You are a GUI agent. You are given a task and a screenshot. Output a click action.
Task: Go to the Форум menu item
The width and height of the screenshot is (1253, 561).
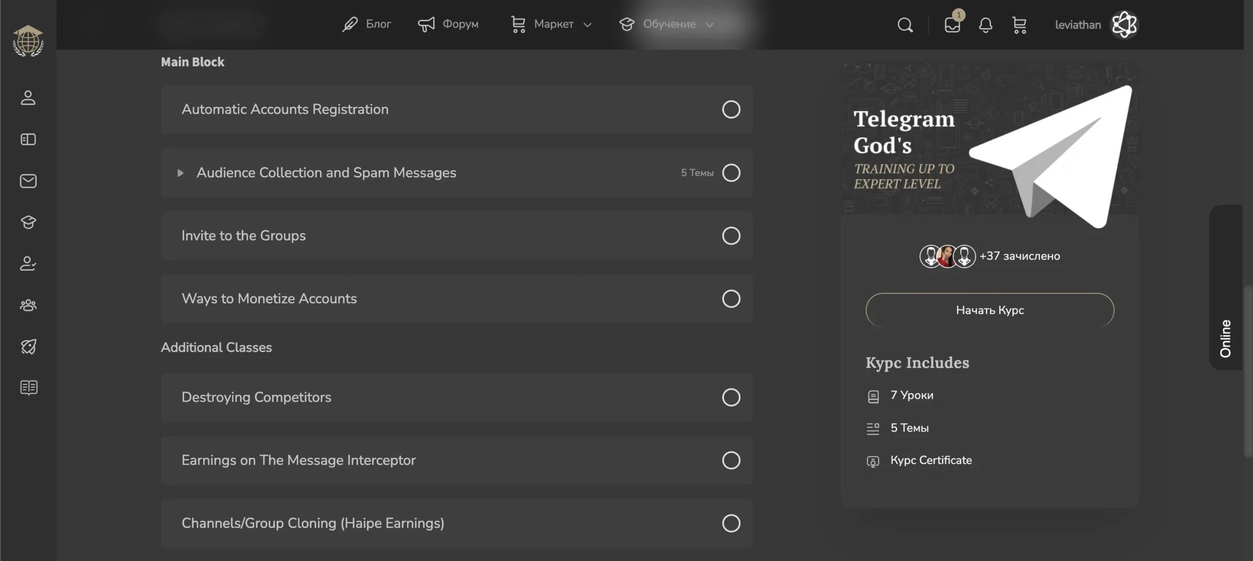461,23
